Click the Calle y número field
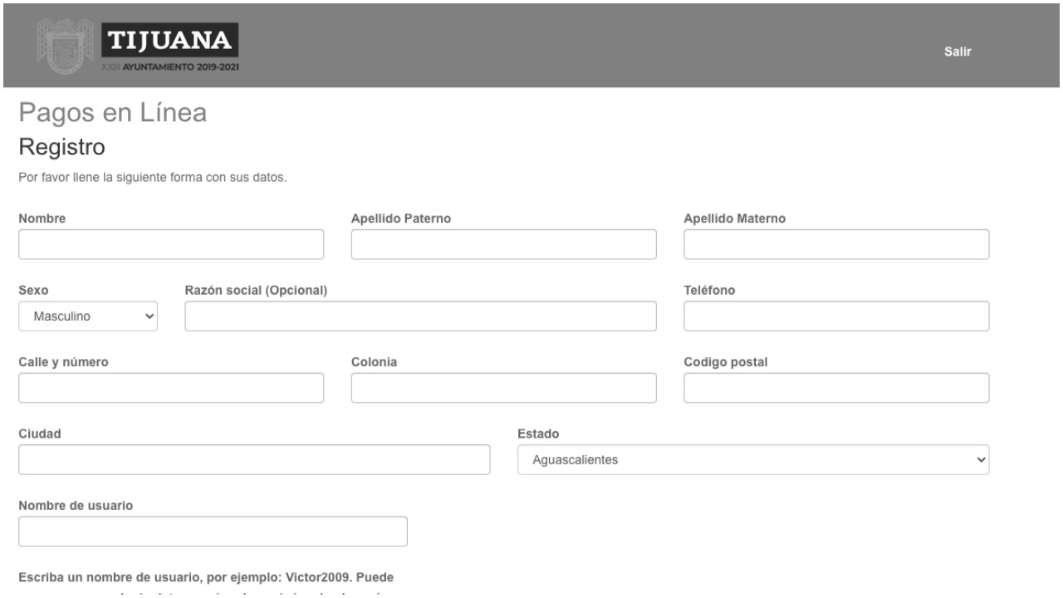The height and width of the screenshot is (598, 1063). (x=171, y=388)
